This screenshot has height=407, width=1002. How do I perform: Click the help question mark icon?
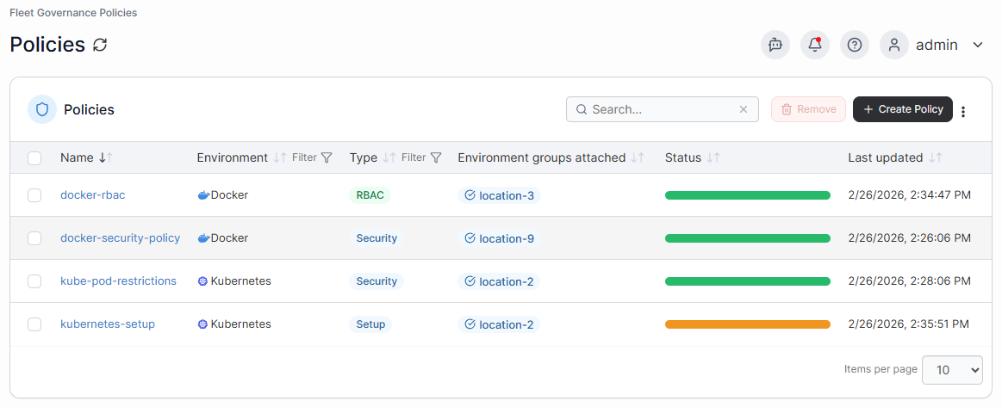pos(855,45)
